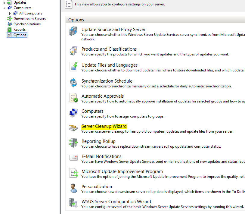
Task: Click the Updates node icon in tree
Action: pyautogui.click(x=10, y=2)
